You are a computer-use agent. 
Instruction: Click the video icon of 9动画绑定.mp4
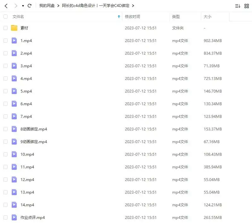pyautogui.click(x=14, y=142)
